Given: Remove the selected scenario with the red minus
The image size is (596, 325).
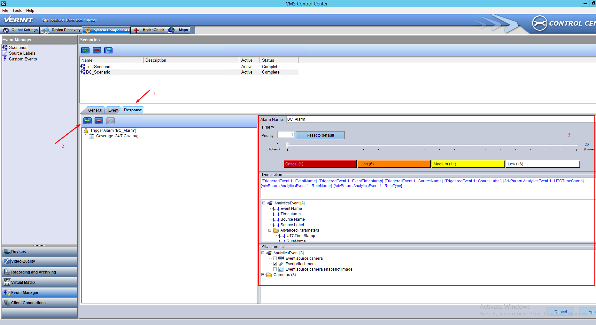Looking at the screenshot, I should [x=97, y=50].
